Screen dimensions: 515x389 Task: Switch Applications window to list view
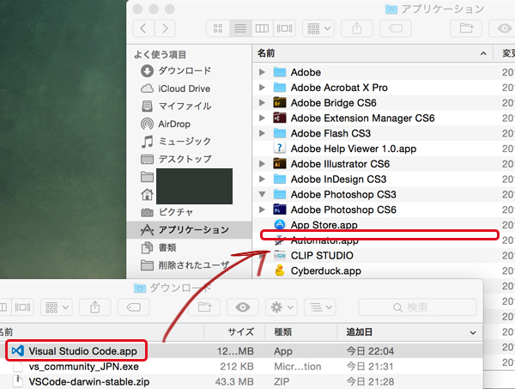tap(240, 28)
